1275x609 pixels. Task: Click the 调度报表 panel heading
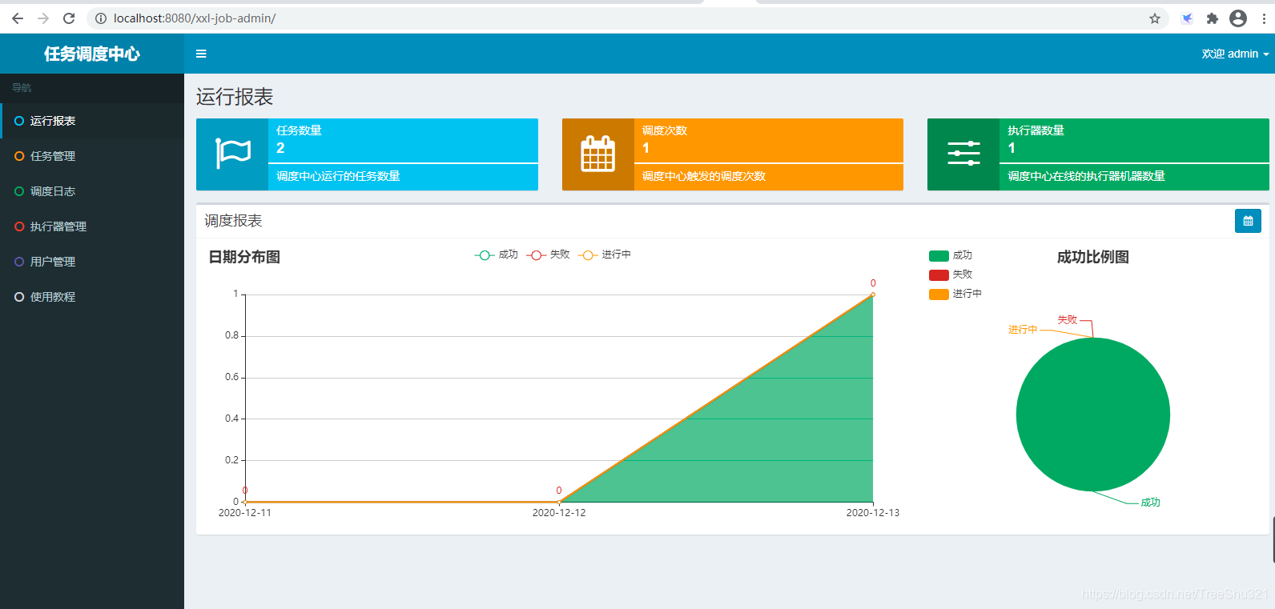[233, 221]
